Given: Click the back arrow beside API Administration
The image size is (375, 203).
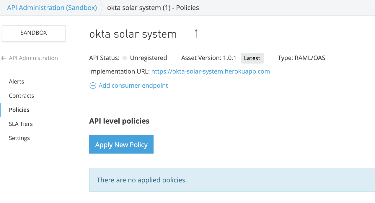Looking at the screenshot, I should tap(4, 58).
